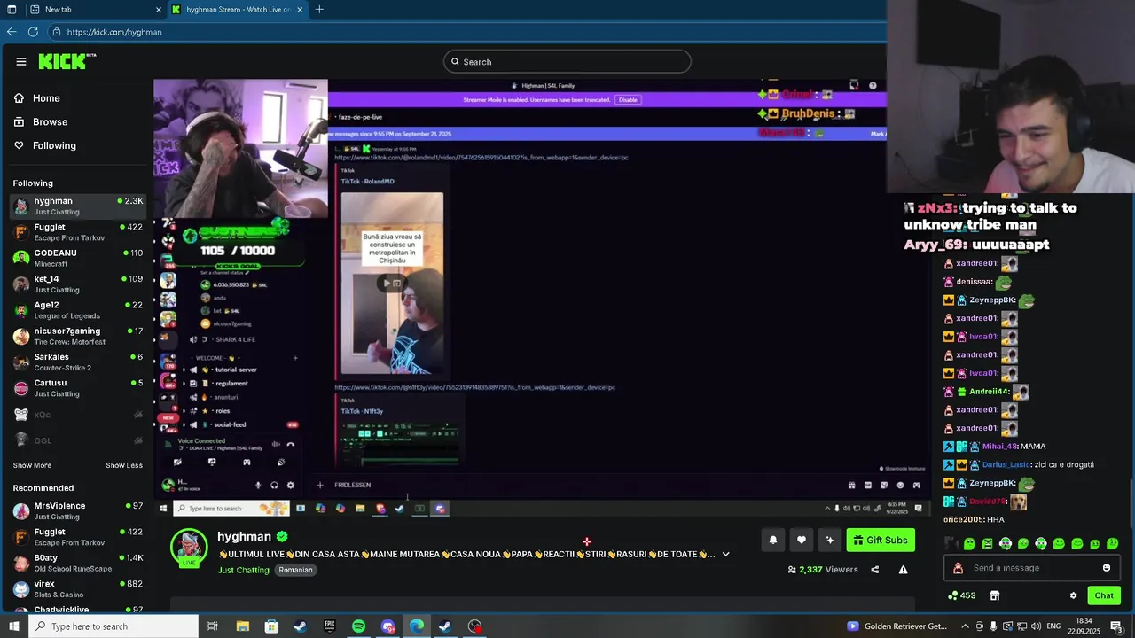Screen dimensions: 1135x638
Task: Close the hyghman Stream tab
Action: [x=300, y=9]
